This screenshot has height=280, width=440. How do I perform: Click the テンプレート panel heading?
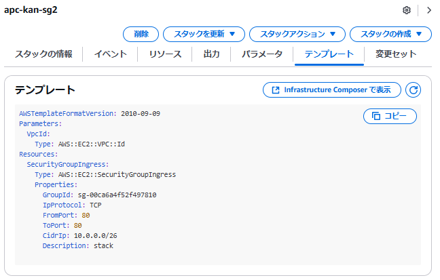(x=45, y=90)
